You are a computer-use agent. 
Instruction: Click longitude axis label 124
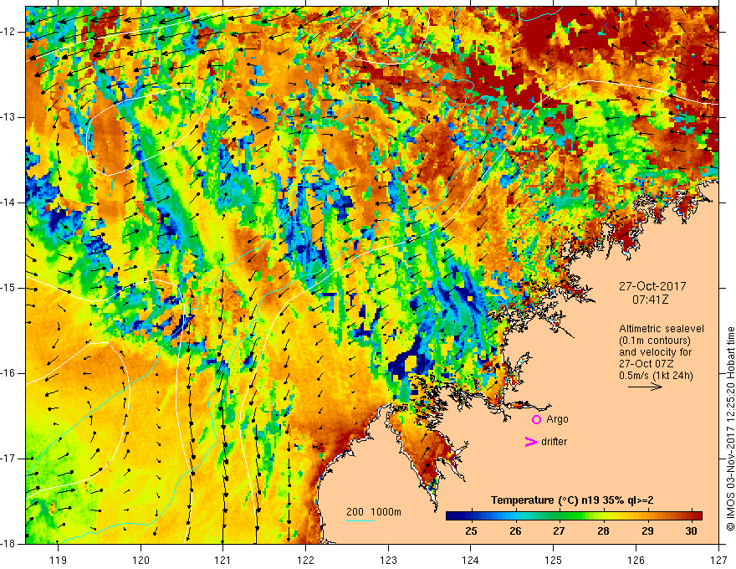click(x=471, y=560)
